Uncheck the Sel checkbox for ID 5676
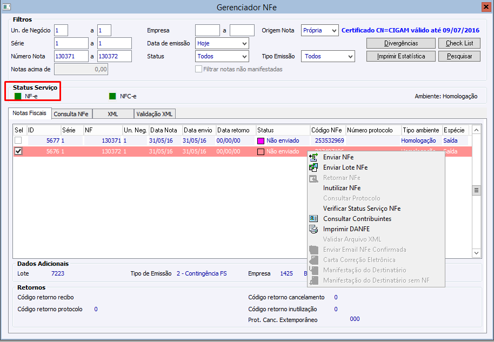 [18, 151]
